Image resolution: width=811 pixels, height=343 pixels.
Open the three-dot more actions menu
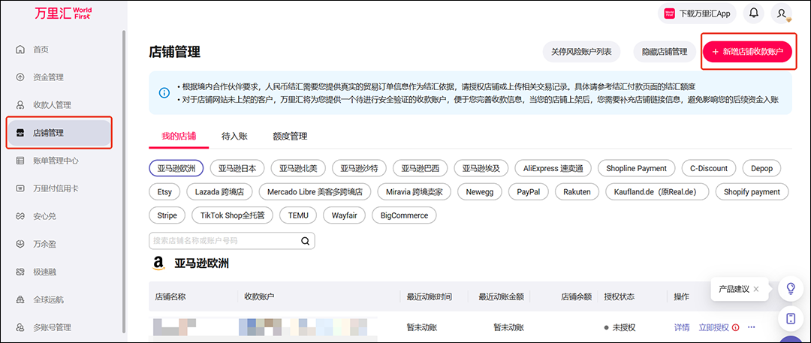(751, 327)
